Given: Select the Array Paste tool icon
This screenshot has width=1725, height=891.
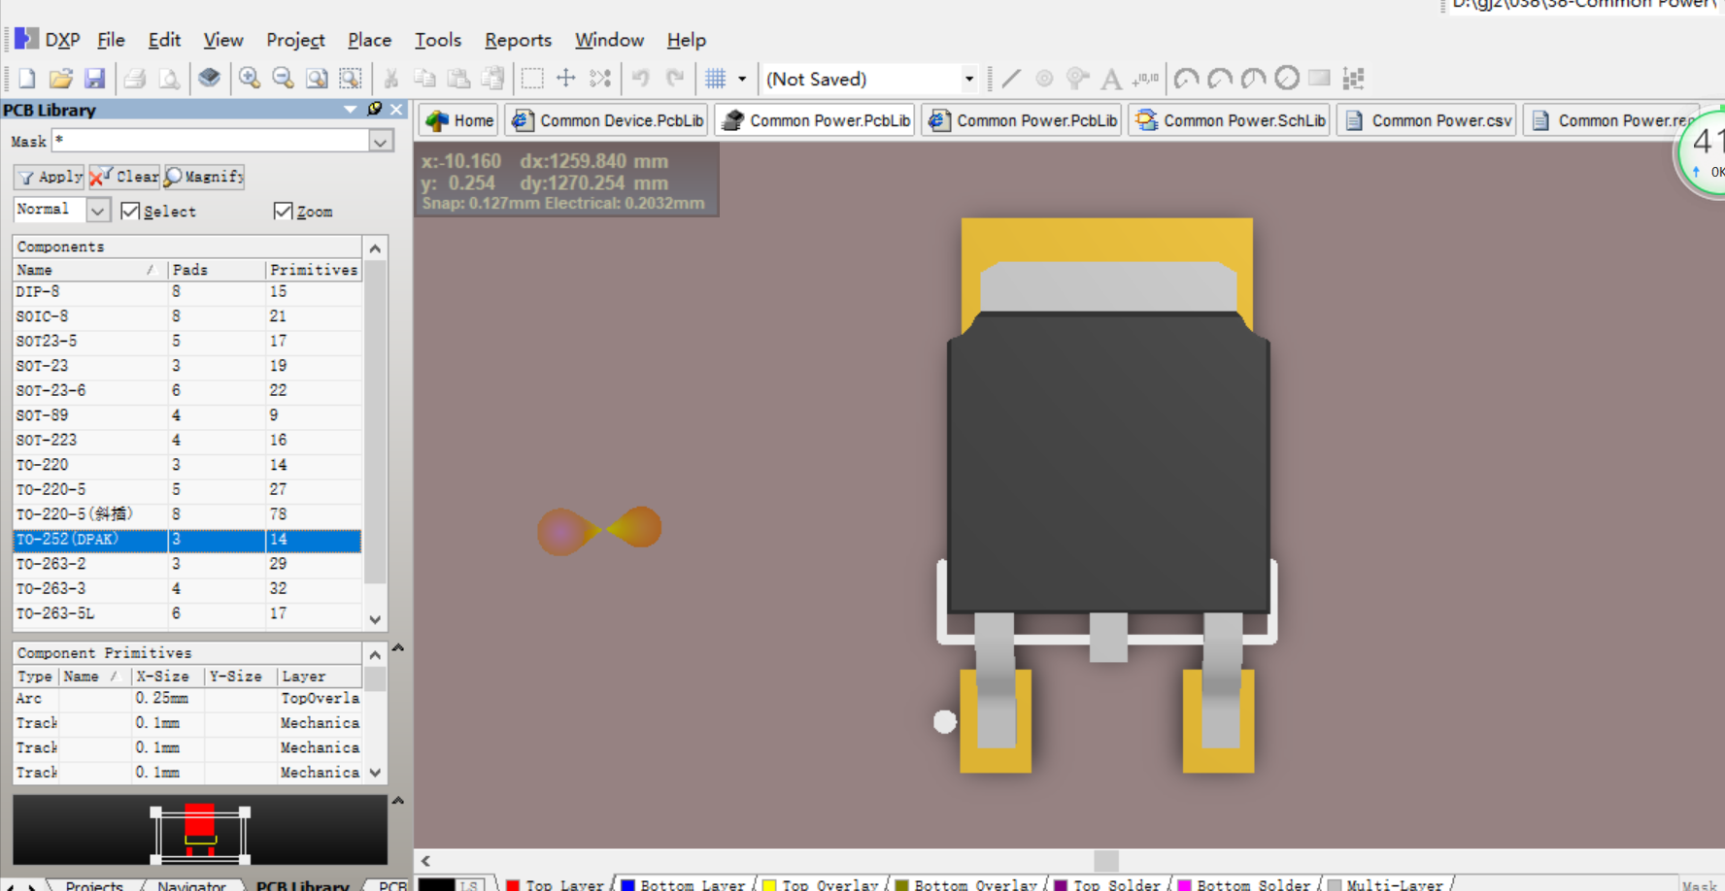Looking at the screenshot, I should click(1353, 79).
